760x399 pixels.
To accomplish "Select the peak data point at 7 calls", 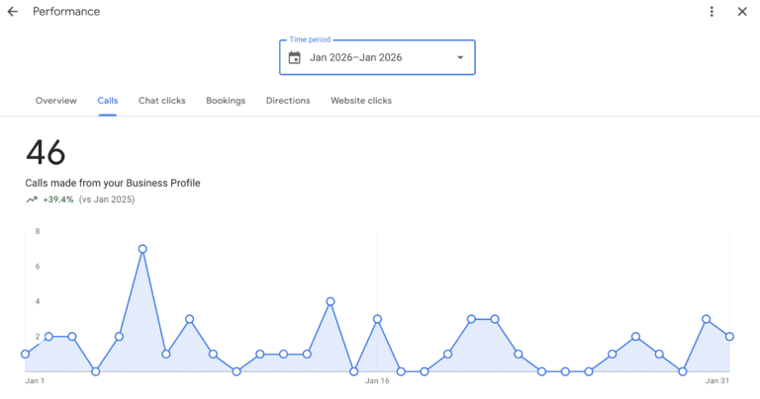I will point(142,249).
